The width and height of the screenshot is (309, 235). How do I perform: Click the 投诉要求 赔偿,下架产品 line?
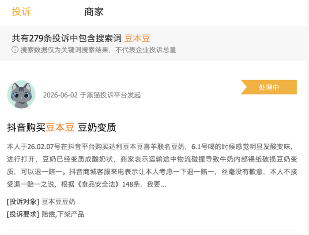(x=45, y=214)
